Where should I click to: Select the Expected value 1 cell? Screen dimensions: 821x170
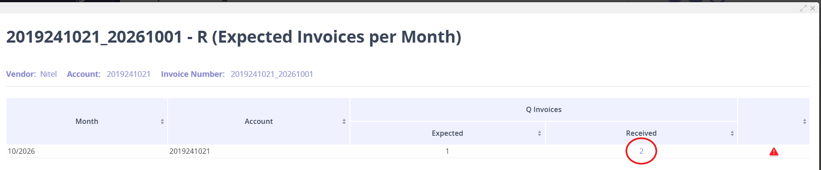pyautogui.click(x=447, y=151)
